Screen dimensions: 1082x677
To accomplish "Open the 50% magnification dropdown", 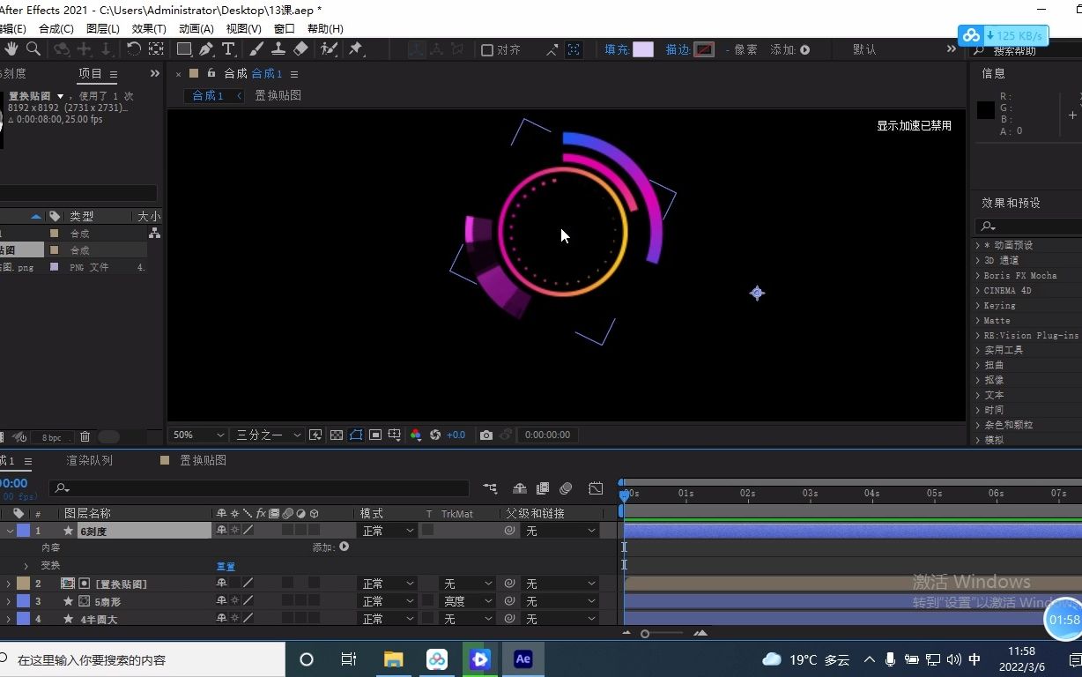I will click(x=196, y=435).
